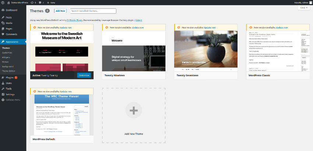
Task: Open the Theme Editor submenu item
Action: 8,71
